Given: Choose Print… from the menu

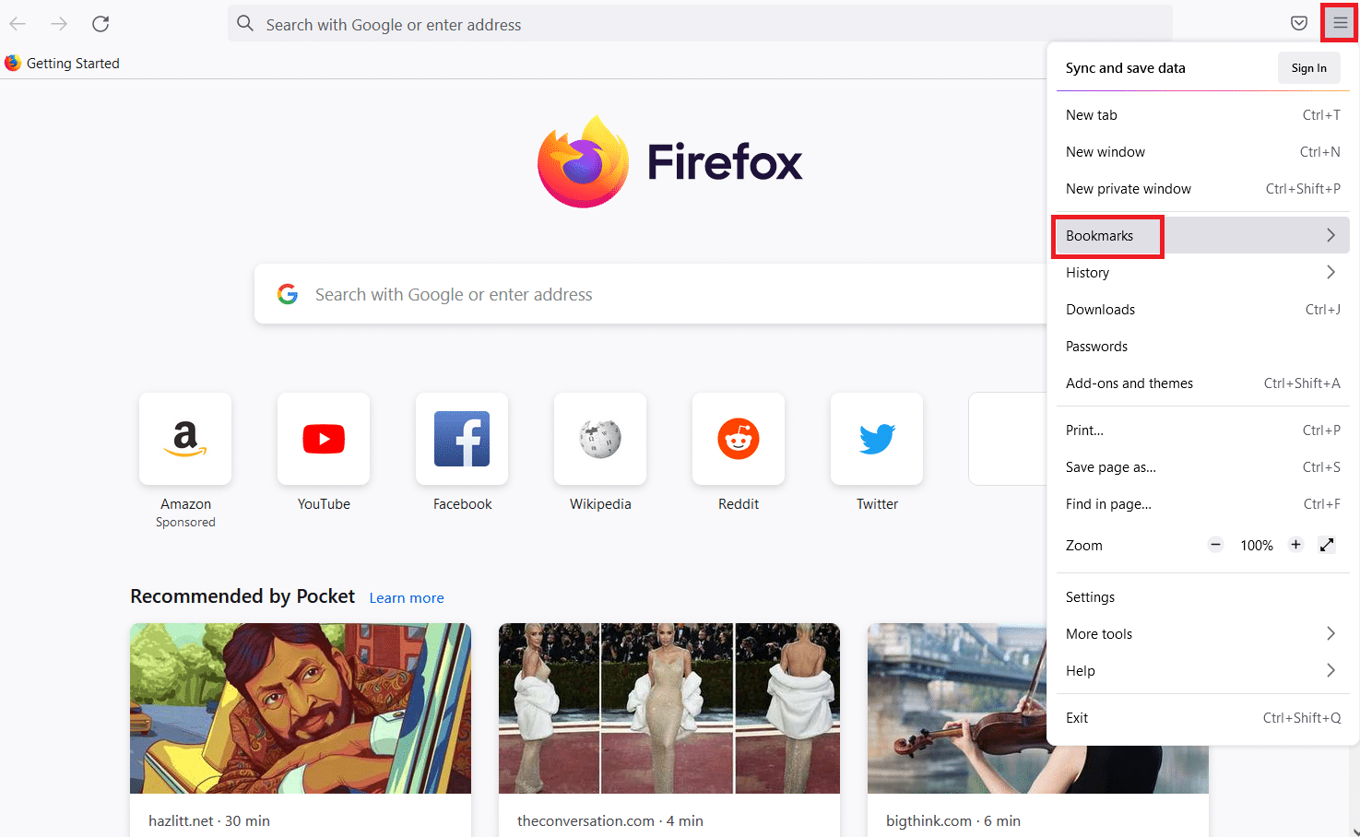Looking at the screenshot, I should [1202, 430].
